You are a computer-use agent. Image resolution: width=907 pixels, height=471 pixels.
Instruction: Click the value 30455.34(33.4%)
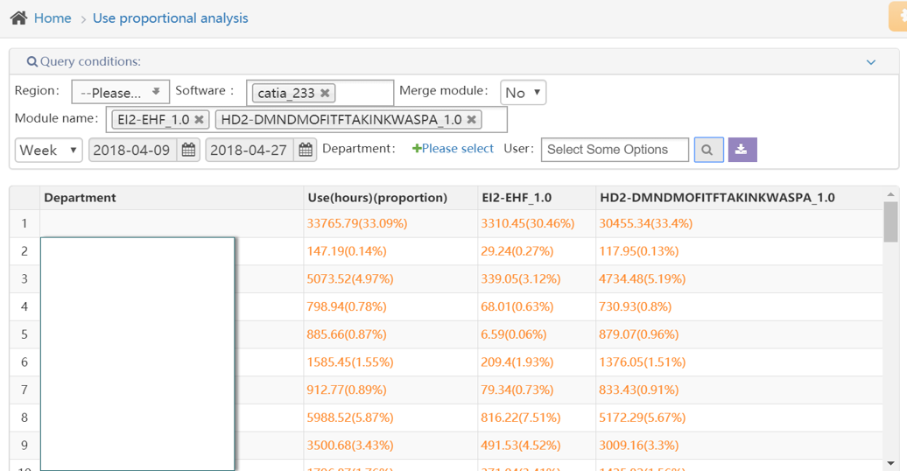coord(645,223)
